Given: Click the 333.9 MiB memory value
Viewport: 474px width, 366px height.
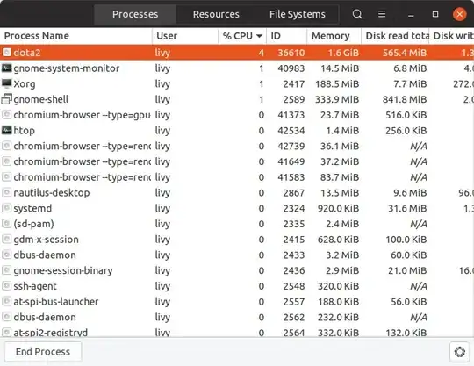Looking at the screenshot, I should click(x=337, y=99).
